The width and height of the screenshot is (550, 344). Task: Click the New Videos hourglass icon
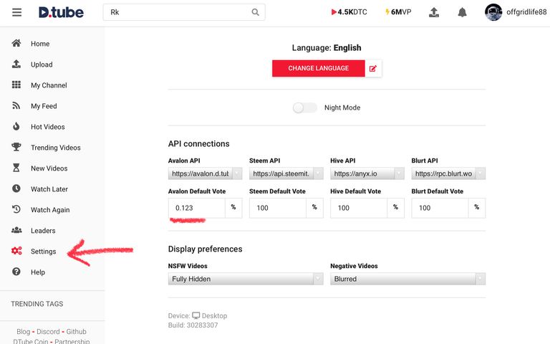[x=16, y=168]
